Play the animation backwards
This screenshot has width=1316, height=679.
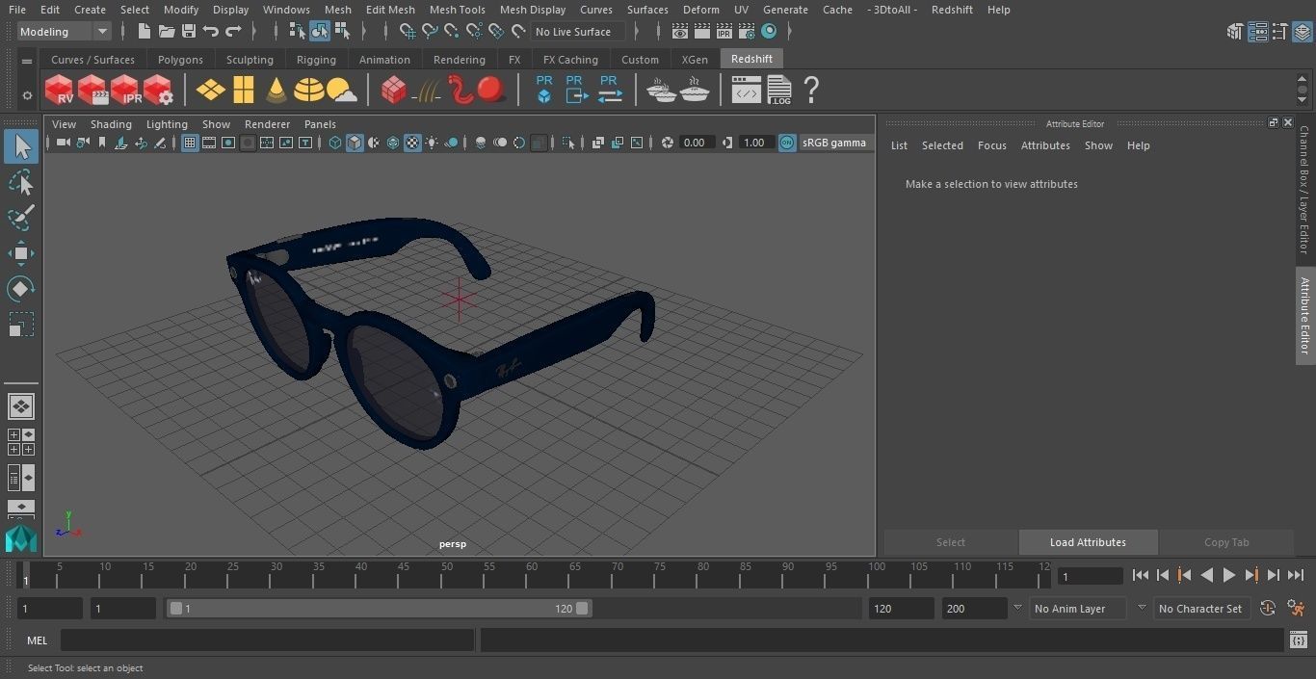click(x=1207, y=575)
